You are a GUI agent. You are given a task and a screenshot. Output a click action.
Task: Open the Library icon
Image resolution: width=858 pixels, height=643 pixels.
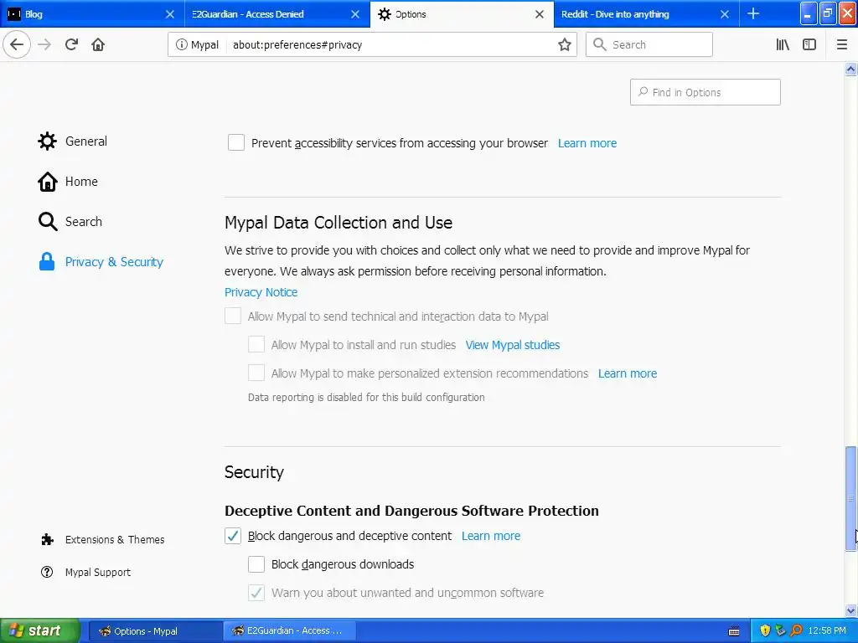click(x=783, y=44)
